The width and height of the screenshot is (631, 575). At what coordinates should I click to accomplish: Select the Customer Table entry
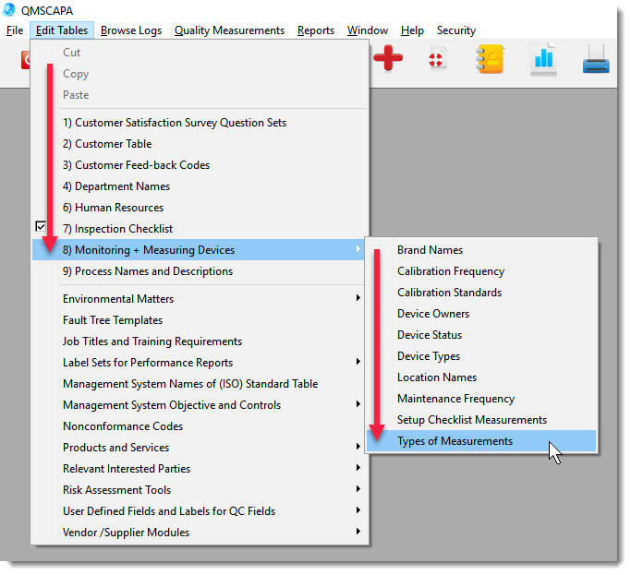[107, 144]
